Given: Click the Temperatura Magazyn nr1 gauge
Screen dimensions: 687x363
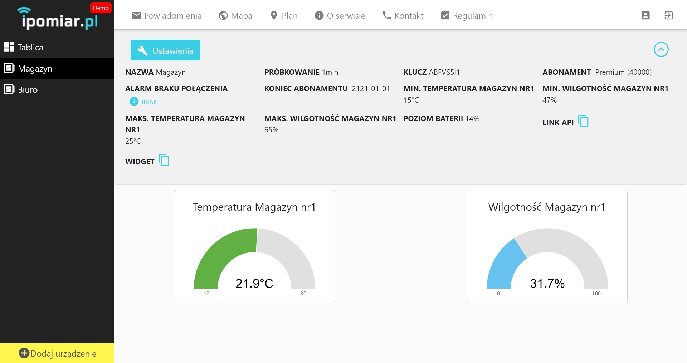Looking at the screenshot, I should pos(254,258).
